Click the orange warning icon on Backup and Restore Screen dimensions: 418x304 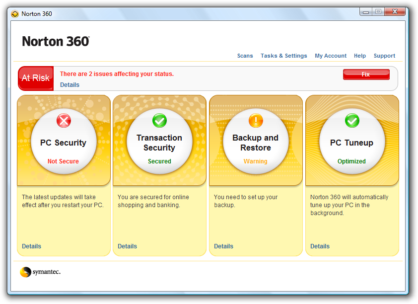(256, 121)
